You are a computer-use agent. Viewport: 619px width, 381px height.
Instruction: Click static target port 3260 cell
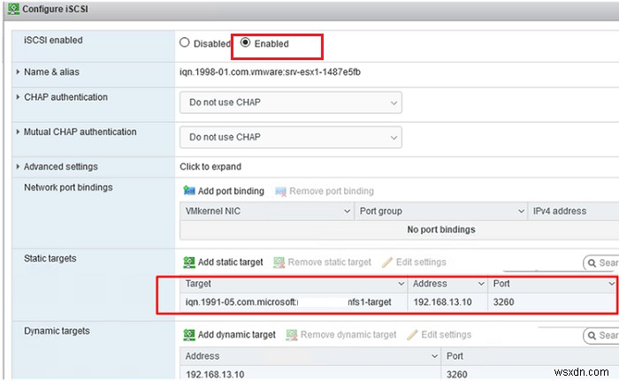point(552,302)
